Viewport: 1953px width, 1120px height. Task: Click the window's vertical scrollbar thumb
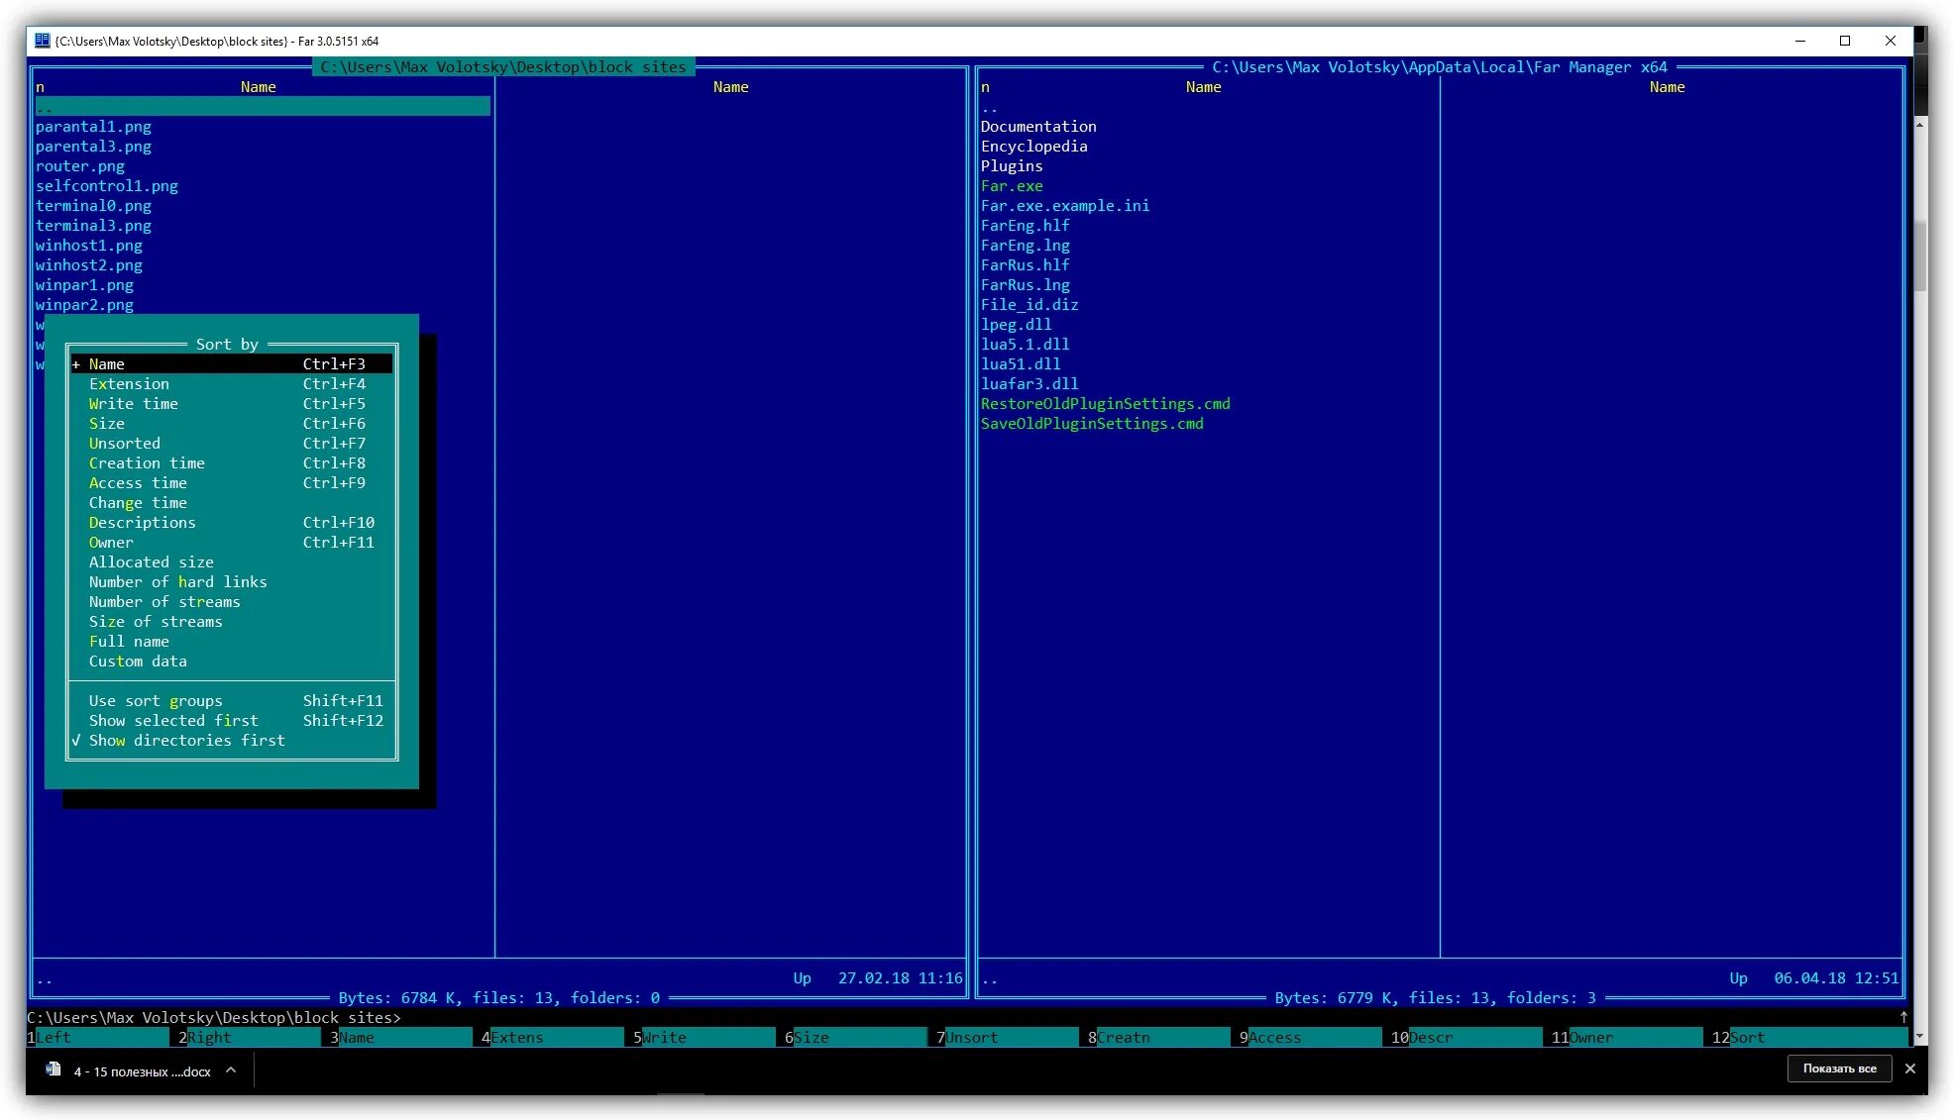point(1920,255)
